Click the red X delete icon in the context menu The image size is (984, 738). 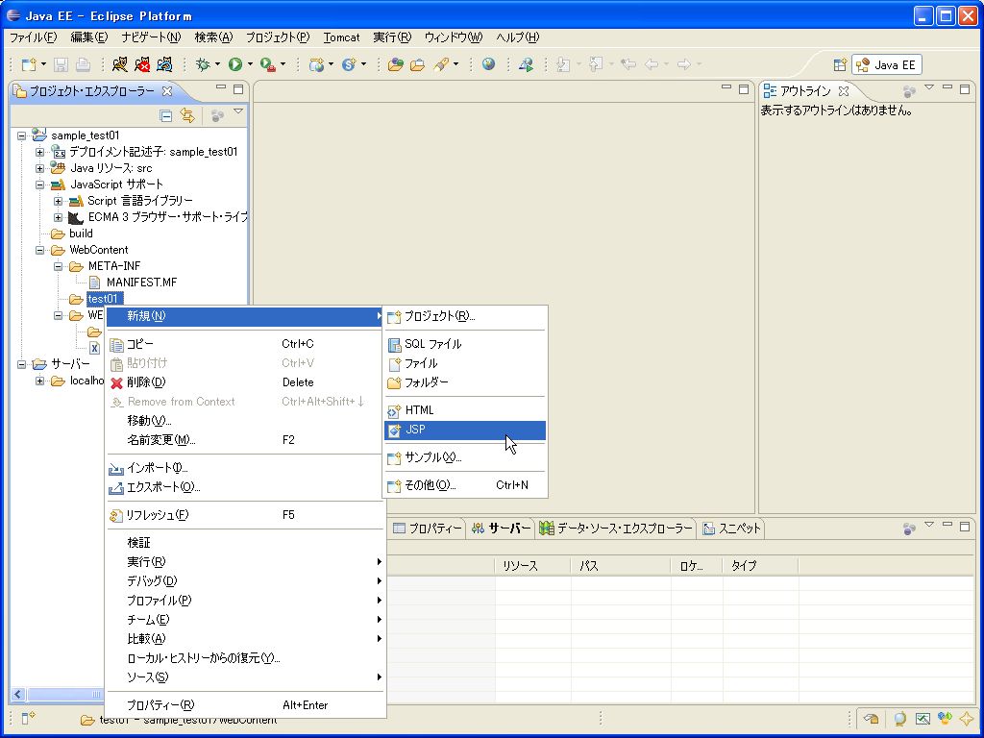point(116,382)
